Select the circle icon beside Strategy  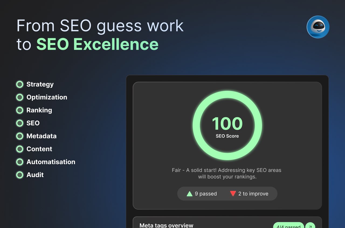(x=20, y=84)
